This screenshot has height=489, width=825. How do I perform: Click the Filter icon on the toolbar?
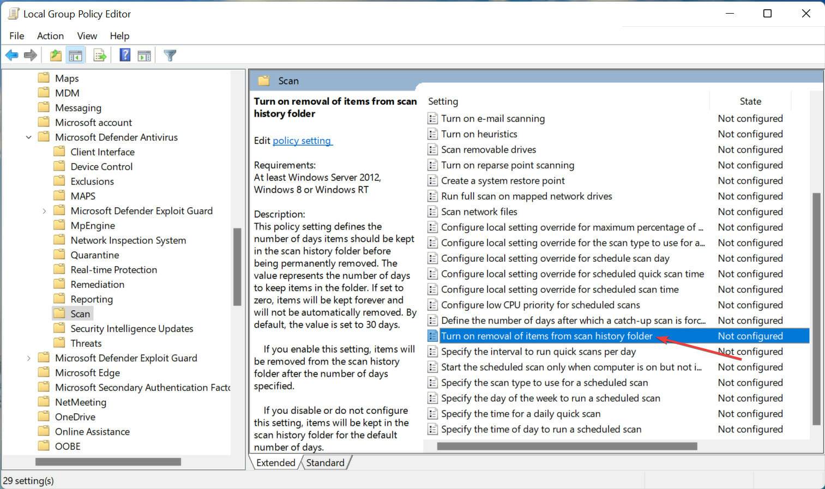pos(170,55)
